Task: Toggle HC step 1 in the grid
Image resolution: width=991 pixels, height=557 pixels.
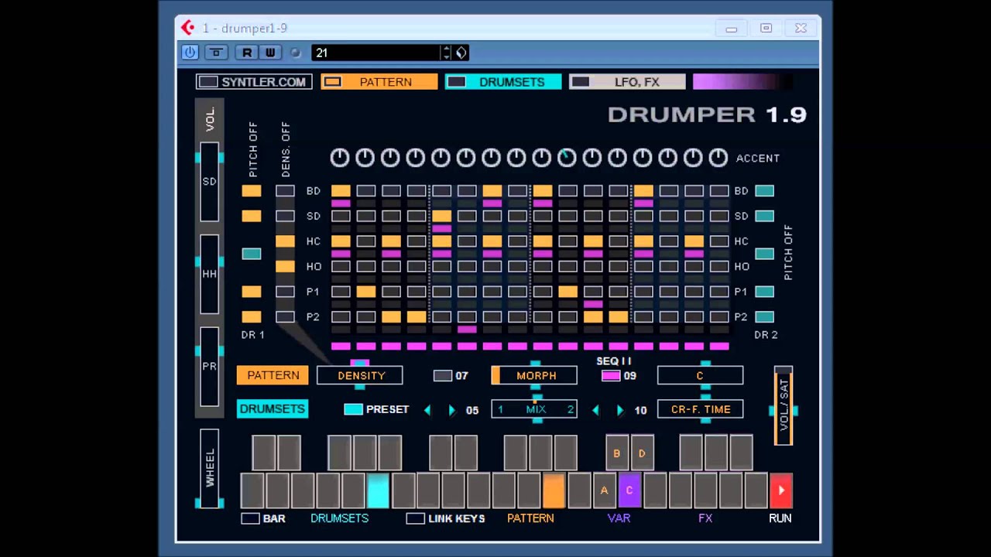Action: (341, 241)
